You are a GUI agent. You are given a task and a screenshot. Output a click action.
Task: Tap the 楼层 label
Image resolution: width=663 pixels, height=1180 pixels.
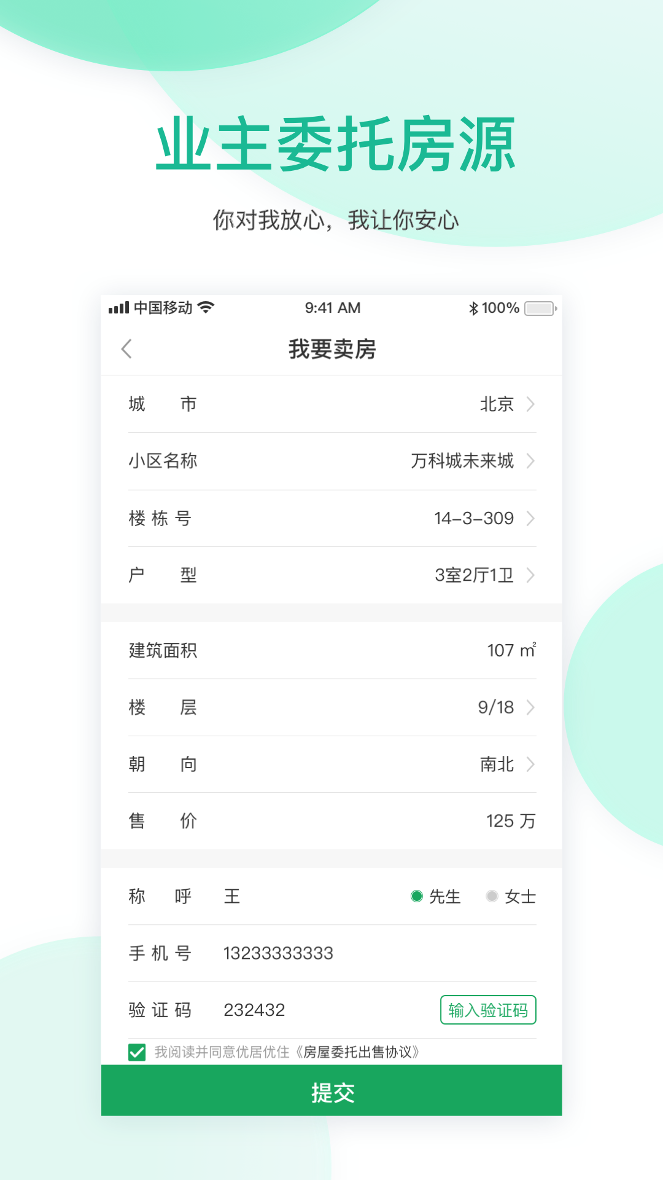(163, 707)
